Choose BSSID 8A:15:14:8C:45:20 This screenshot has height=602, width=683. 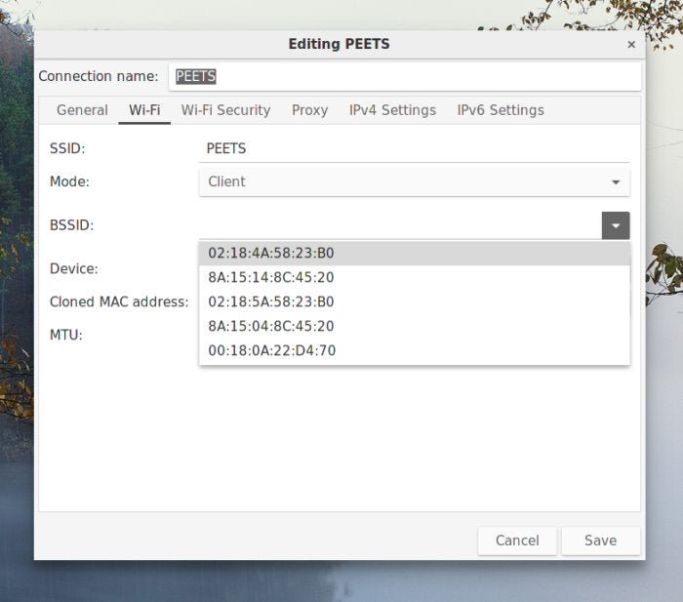pyautogui.click(x=415, y=277)
